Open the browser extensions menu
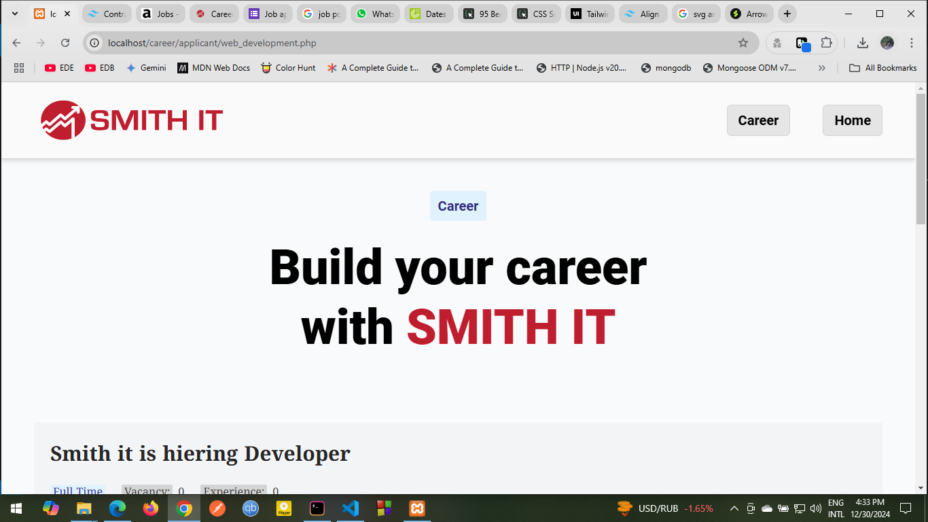 826,43
